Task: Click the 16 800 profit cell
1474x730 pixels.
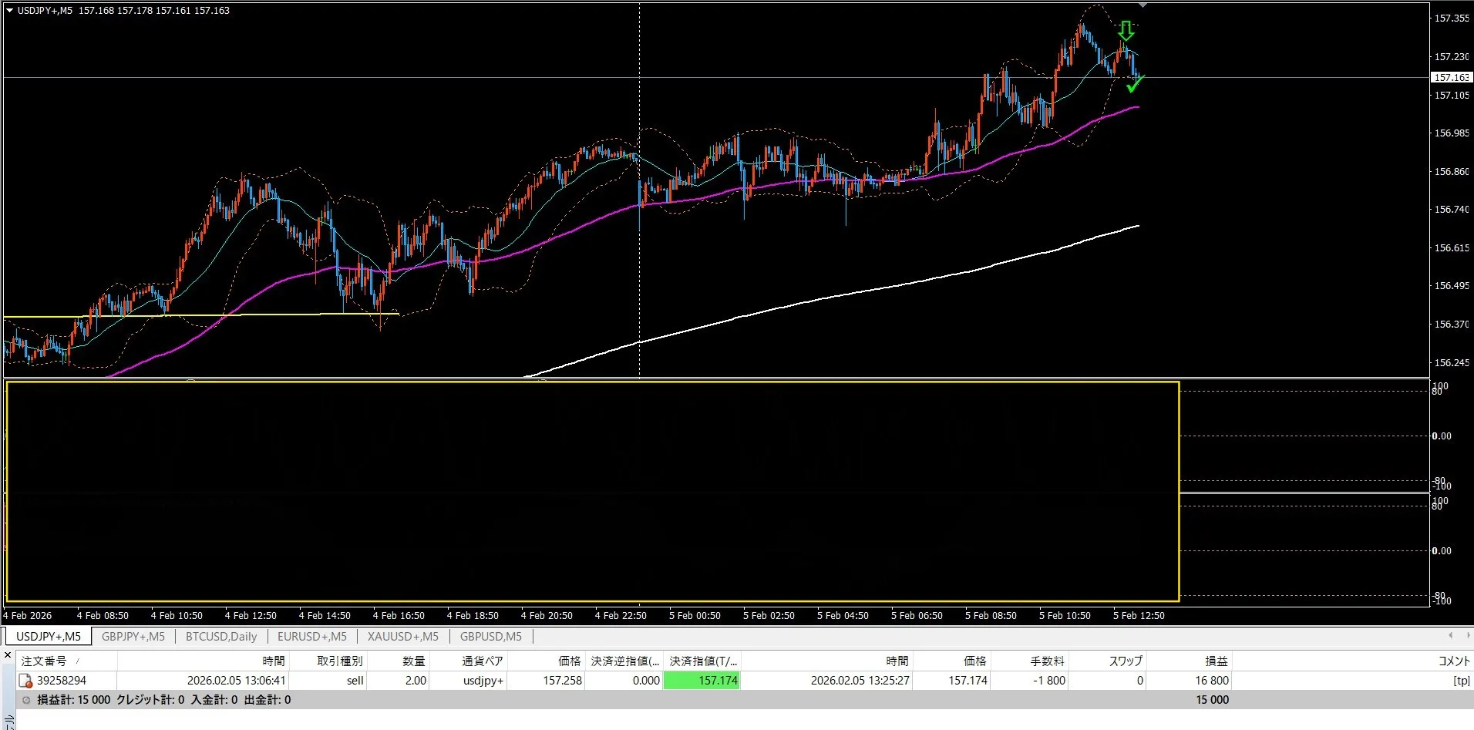Action: click(1212, 681)
